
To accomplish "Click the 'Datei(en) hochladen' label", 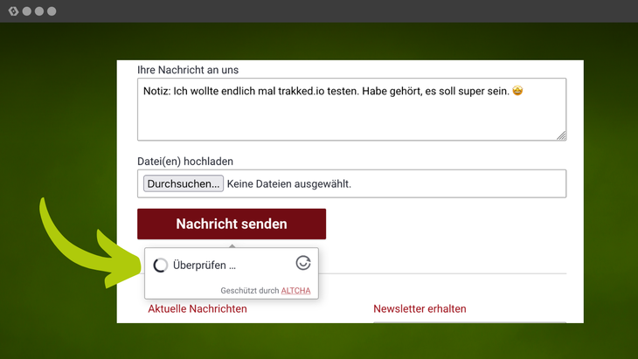I will pyautogui.click(x=185, y=162).
